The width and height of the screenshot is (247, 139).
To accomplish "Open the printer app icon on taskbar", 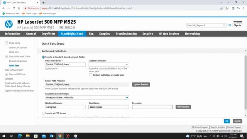I will (76, 136).
